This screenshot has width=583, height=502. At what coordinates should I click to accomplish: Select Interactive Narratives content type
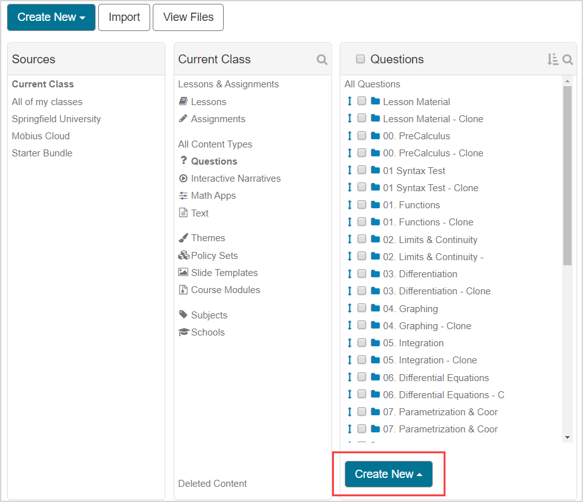point(235,179)
